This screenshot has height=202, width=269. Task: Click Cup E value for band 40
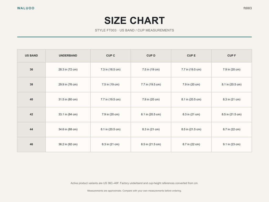[191, 99]
